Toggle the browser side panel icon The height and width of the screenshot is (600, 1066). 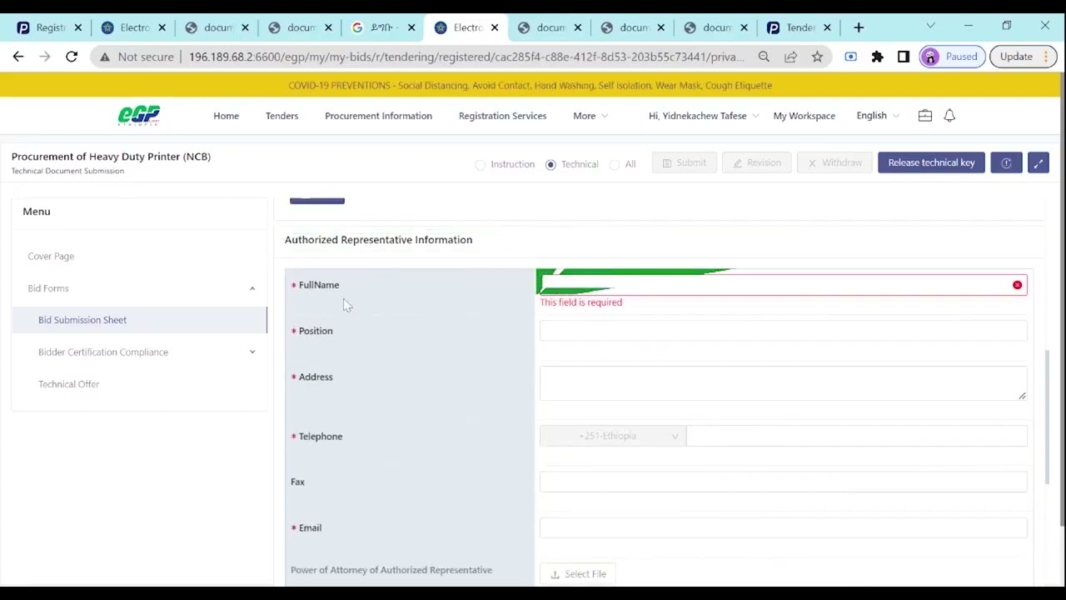click(x=904, y=57)
